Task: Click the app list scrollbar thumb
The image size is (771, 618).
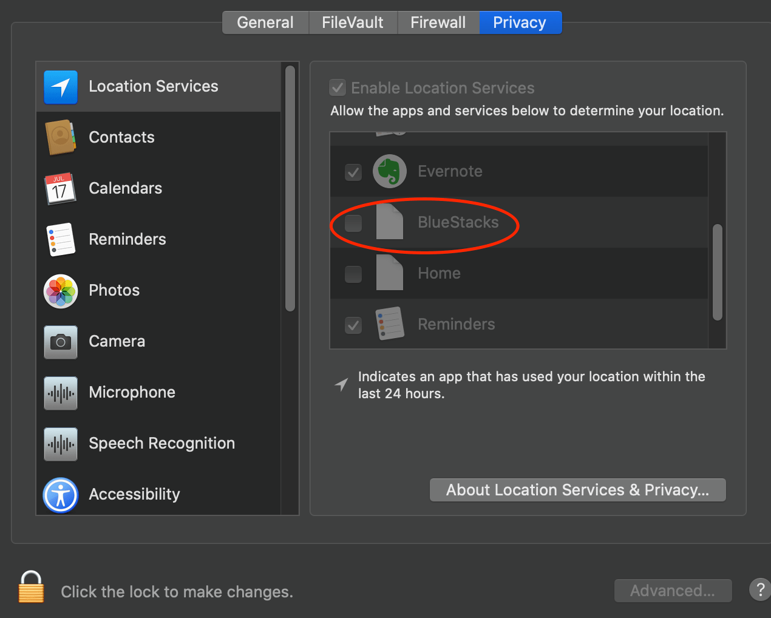Action: [717, 272]
